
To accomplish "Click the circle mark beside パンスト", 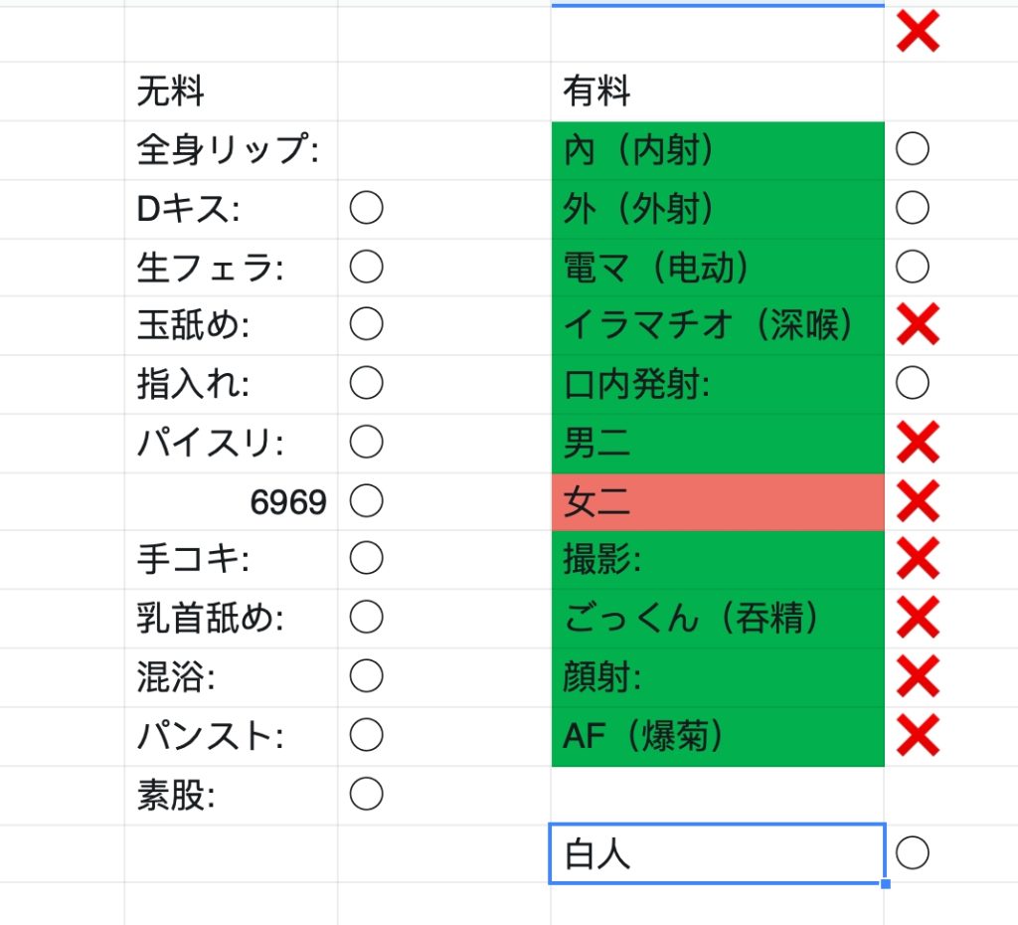I will [366, 735].
